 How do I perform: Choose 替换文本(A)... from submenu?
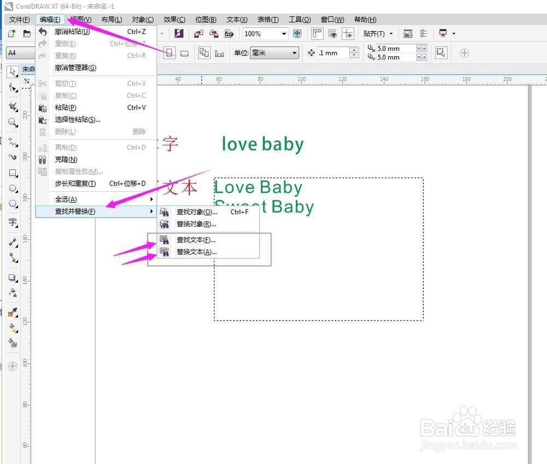click(x=208, y=251)
